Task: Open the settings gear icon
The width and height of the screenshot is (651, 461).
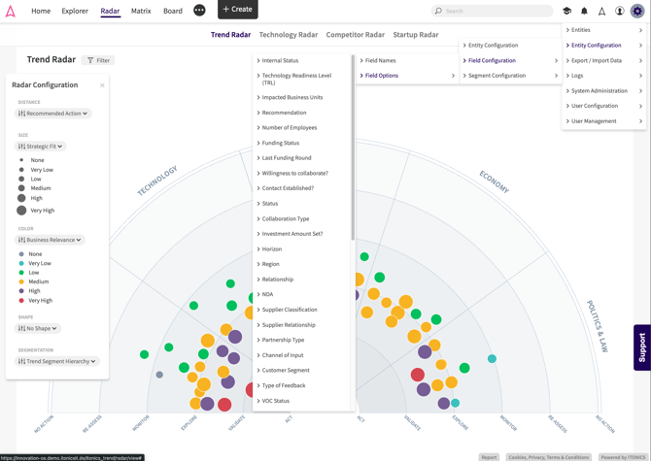Action: point(636,11)
